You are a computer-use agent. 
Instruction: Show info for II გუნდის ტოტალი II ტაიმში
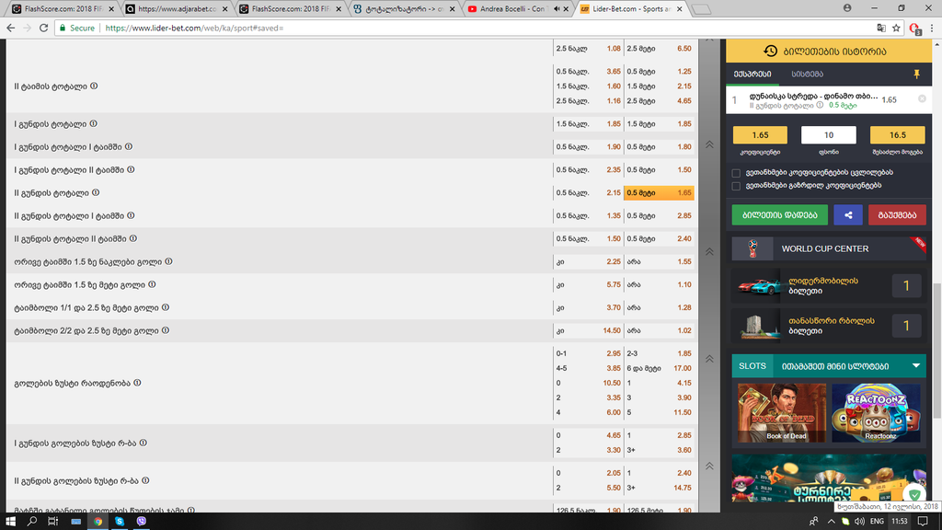[133, 238]
